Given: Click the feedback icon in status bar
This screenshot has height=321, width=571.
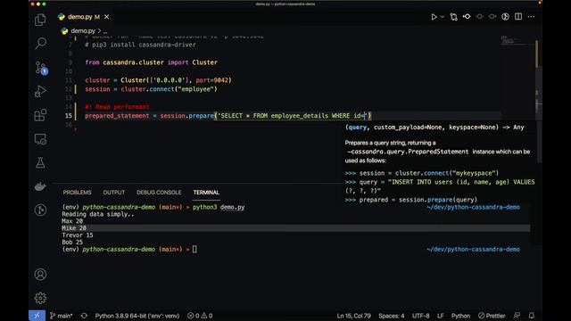Looking at the screenshot, I should (x=517, y=316).
